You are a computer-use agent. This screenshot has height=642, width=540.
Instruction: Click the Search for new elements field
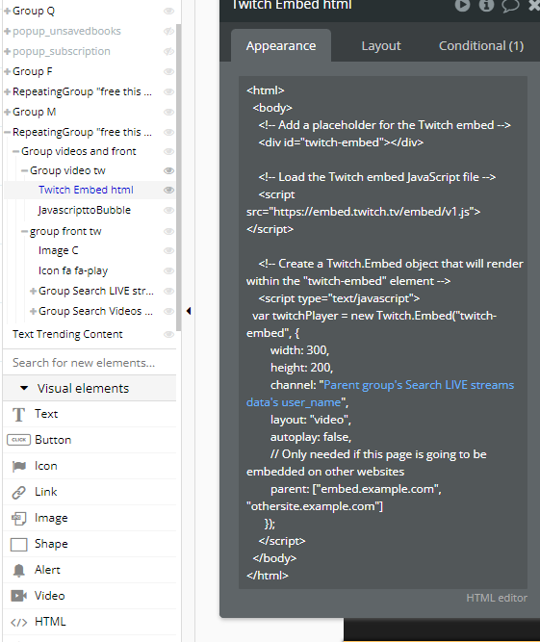click(x=90, y=363)
